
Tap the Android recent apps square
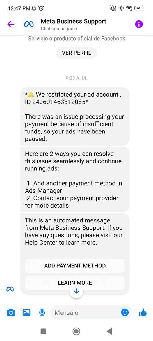coord(43,331)
